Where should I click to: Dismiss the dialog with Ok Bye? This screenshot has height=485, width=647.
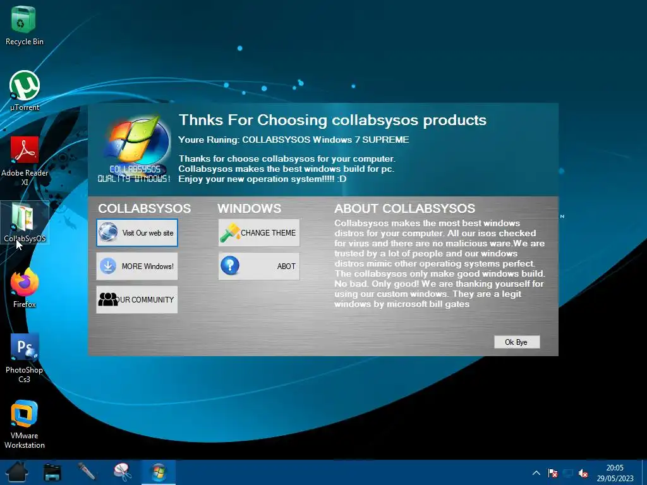pyautogui.click(x=517, y=342)
